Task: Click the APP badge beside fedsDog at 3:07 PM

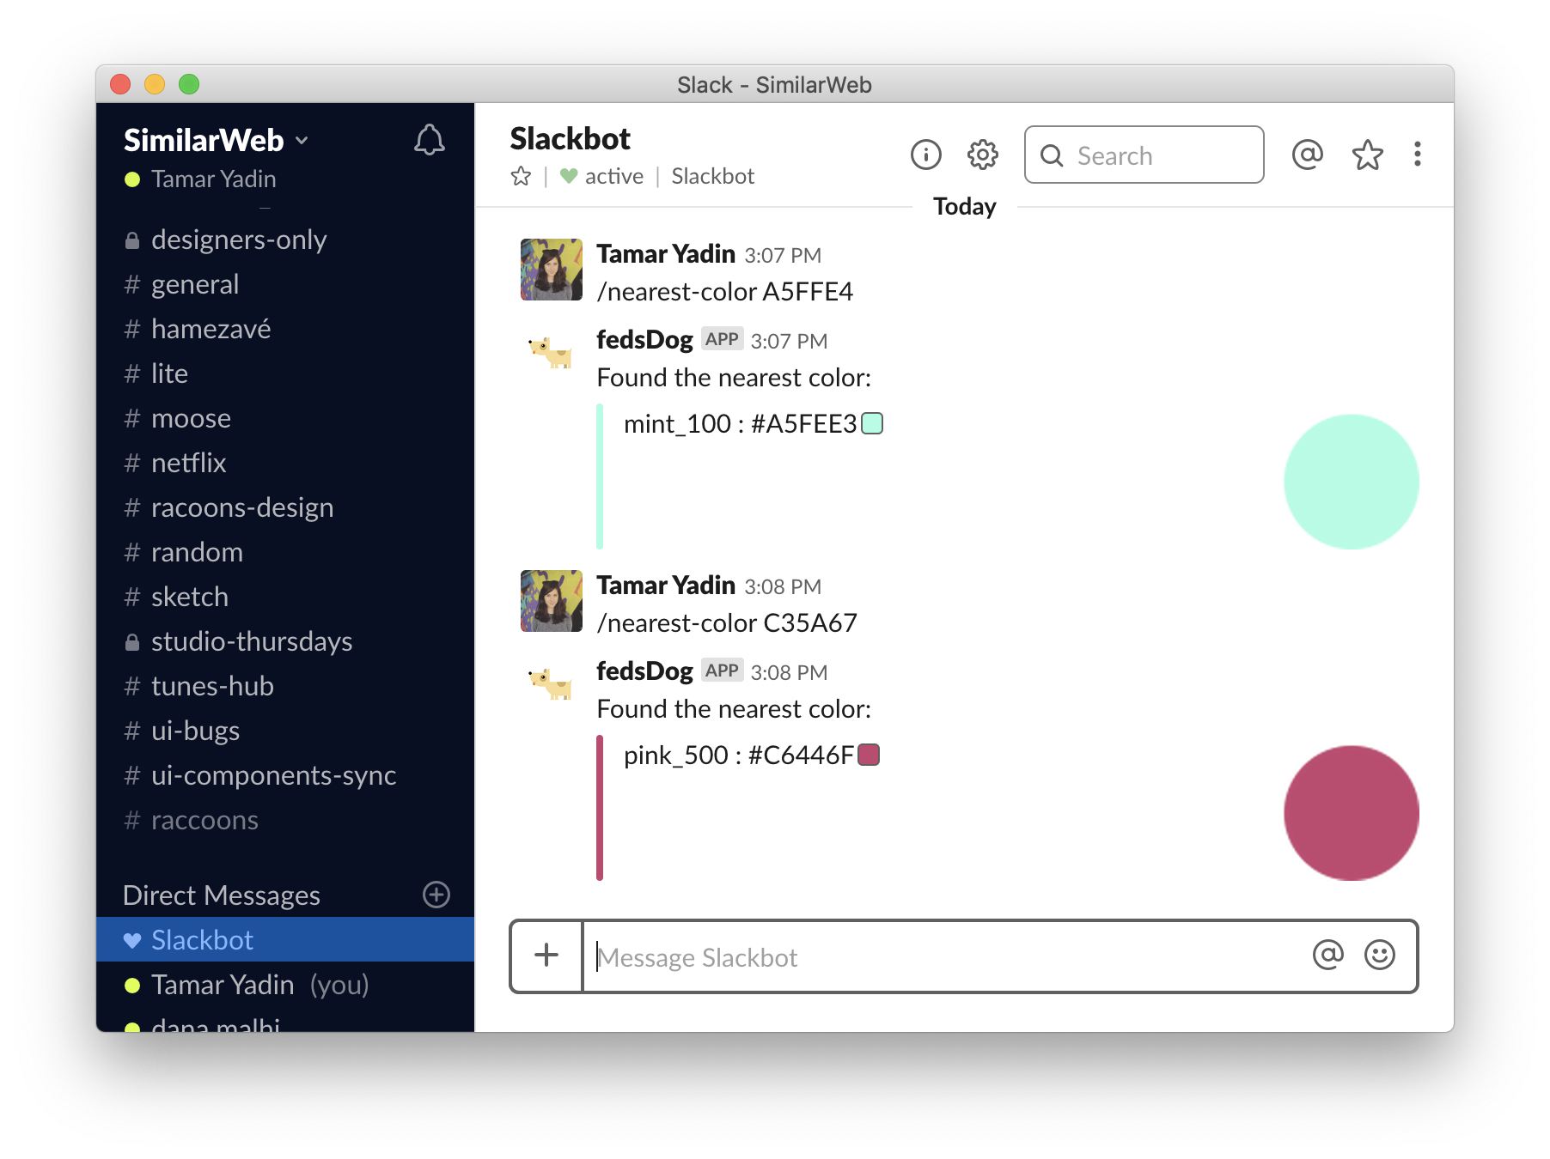Action: 722,339
